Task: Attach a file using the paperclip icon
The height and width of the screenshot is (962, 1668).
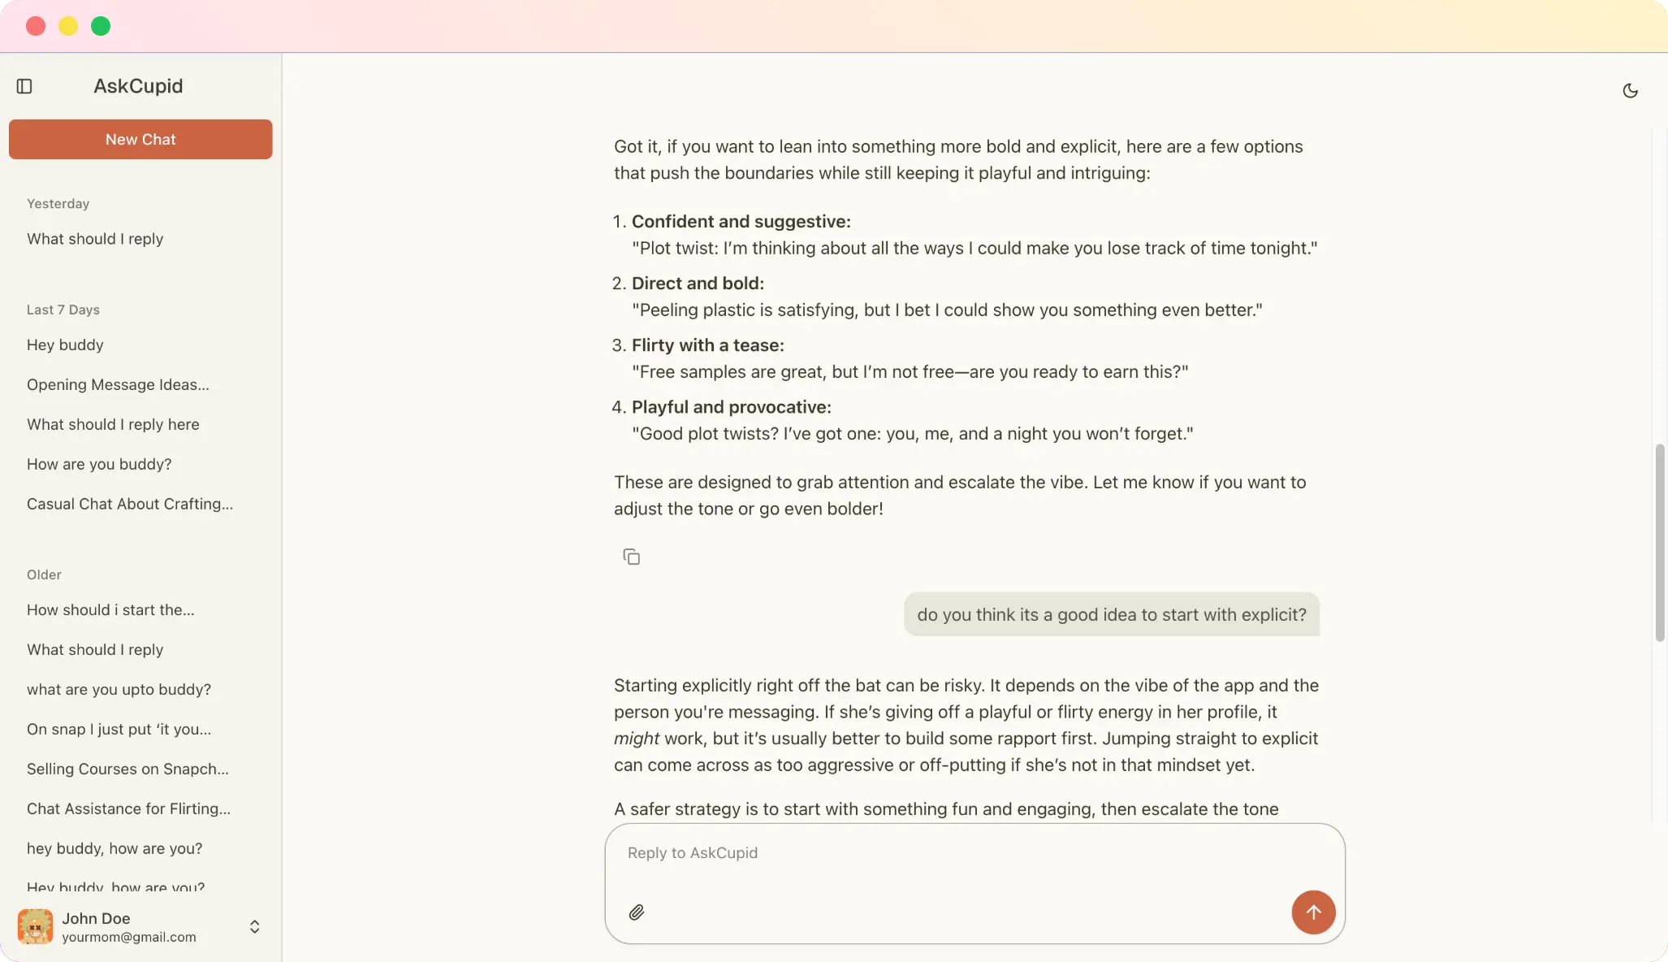Action: [637, 912]
